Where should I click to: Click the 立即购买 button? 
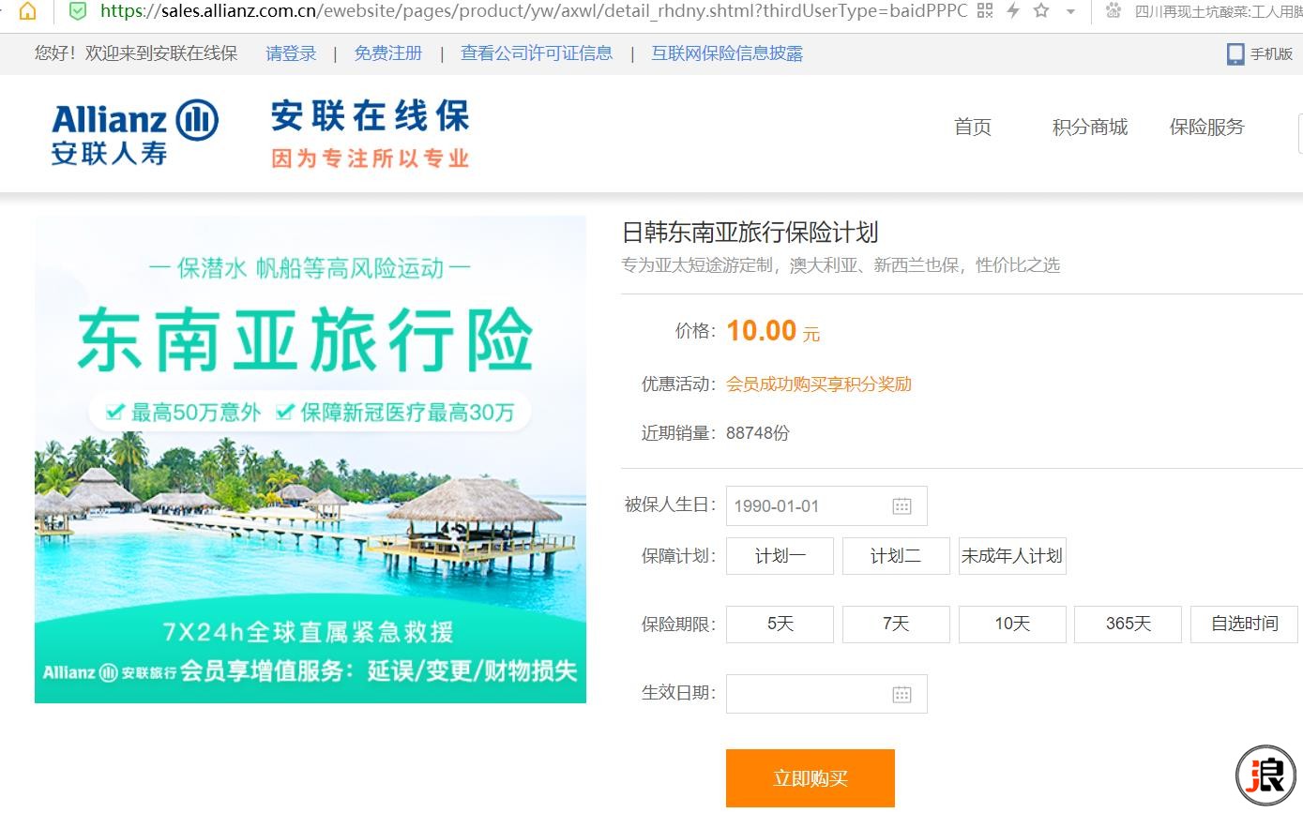(x=811, y=778)
